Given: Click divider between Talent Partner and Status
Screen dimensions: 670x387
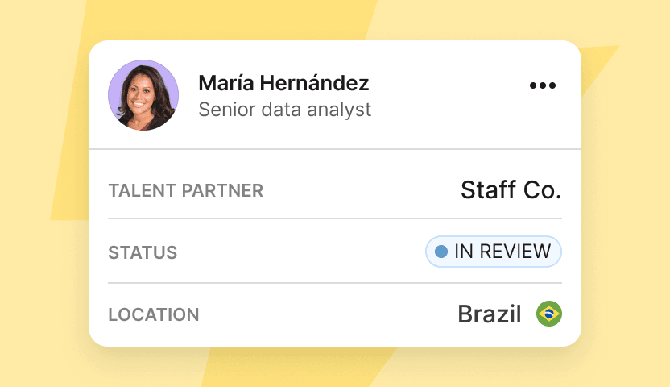Looking at the screenshot, I should (x=335, y=218).
